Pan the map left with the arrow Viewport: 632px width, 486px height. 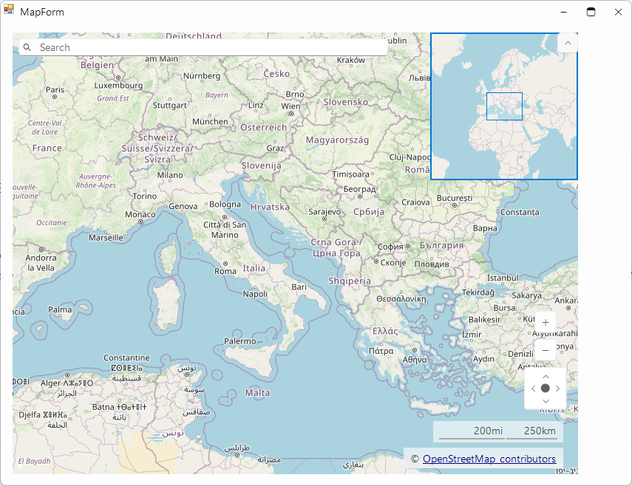coord(533,389)
